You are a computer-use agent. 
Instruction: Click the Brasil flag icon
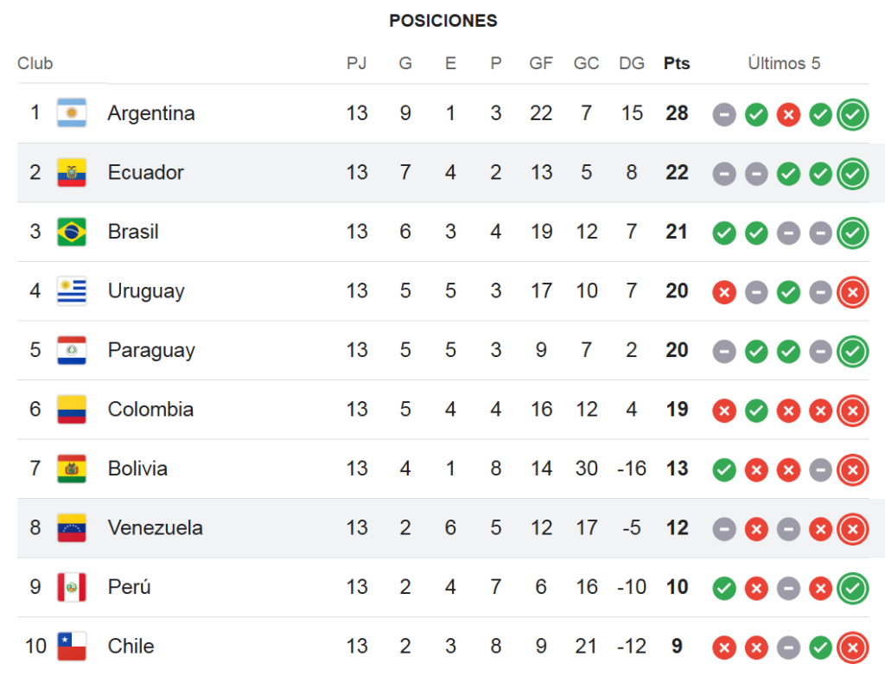tap(72, 232)
